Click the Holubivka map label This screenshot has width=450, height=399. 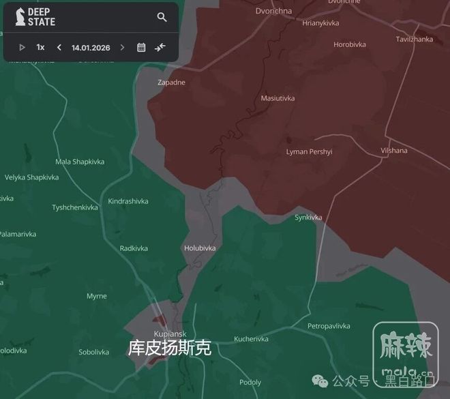point(200,248)
